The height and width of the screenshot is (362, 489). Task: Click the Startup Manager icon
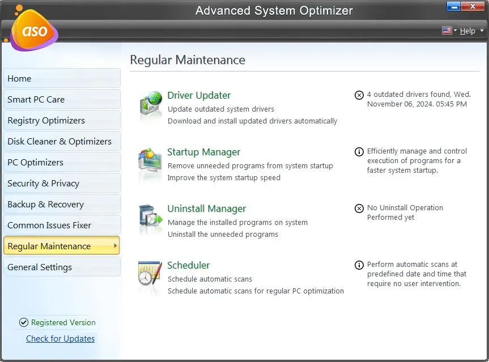(150, 164)
